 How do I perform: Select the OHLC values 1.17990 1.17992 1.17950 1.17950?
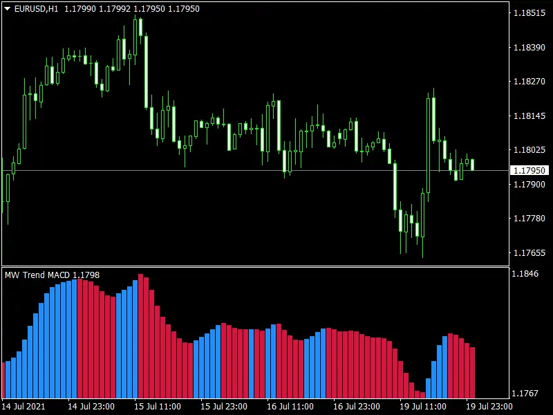tap(132, 9)
